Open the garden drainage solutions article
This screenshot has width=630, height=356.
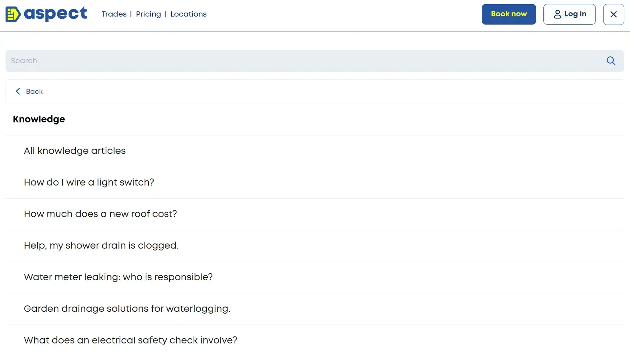[x=127, y=309]
